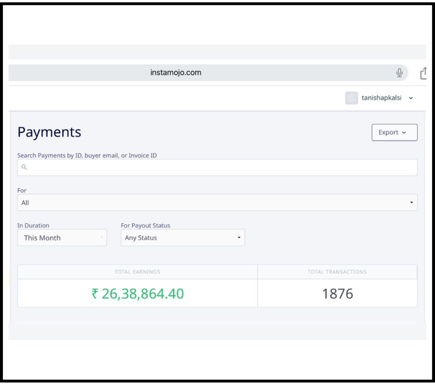Click the In Duration label
This screenshot has width=435, height=384.
(33, 225)
